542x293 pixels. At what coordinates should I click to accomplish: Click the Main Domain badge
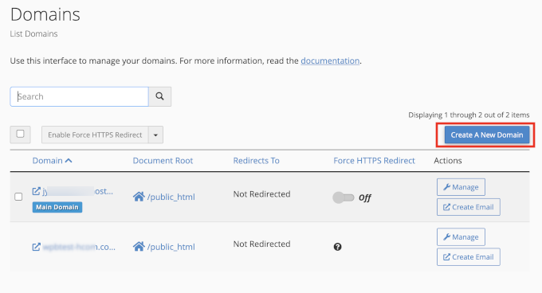coord(57,207)
